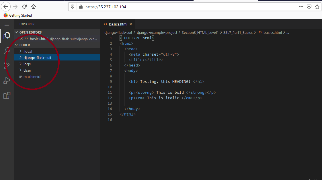Switch to the basics.html tab
Screen dimensions: 322x180
(x=118, y=24)
